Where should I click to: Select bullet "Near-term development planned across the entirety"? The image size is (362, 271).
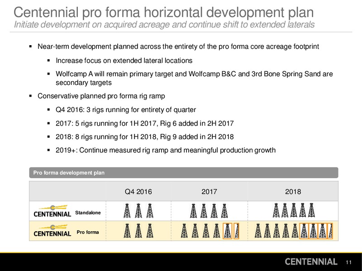[178, 47]
